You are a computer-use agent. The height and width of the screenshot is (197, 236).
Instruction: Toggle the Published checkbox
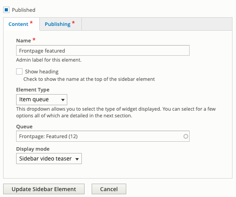click(x=6, y=10)
